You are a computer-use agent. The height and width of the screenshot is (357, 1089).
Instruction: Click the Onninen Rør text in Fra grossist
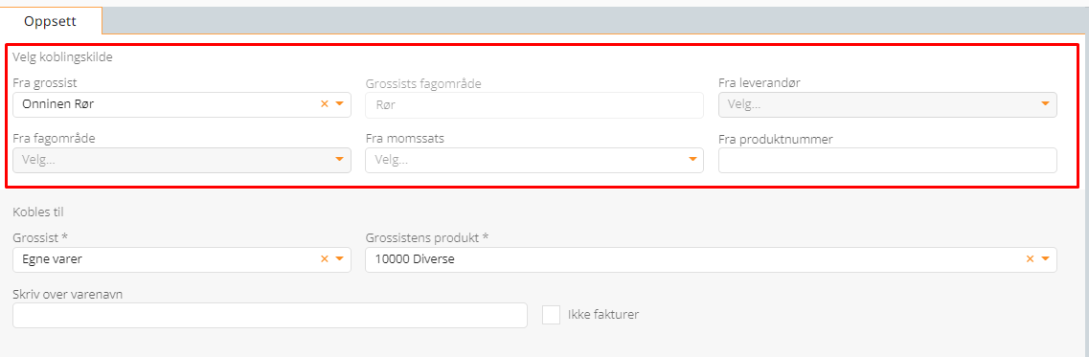[x=57, y=105]
